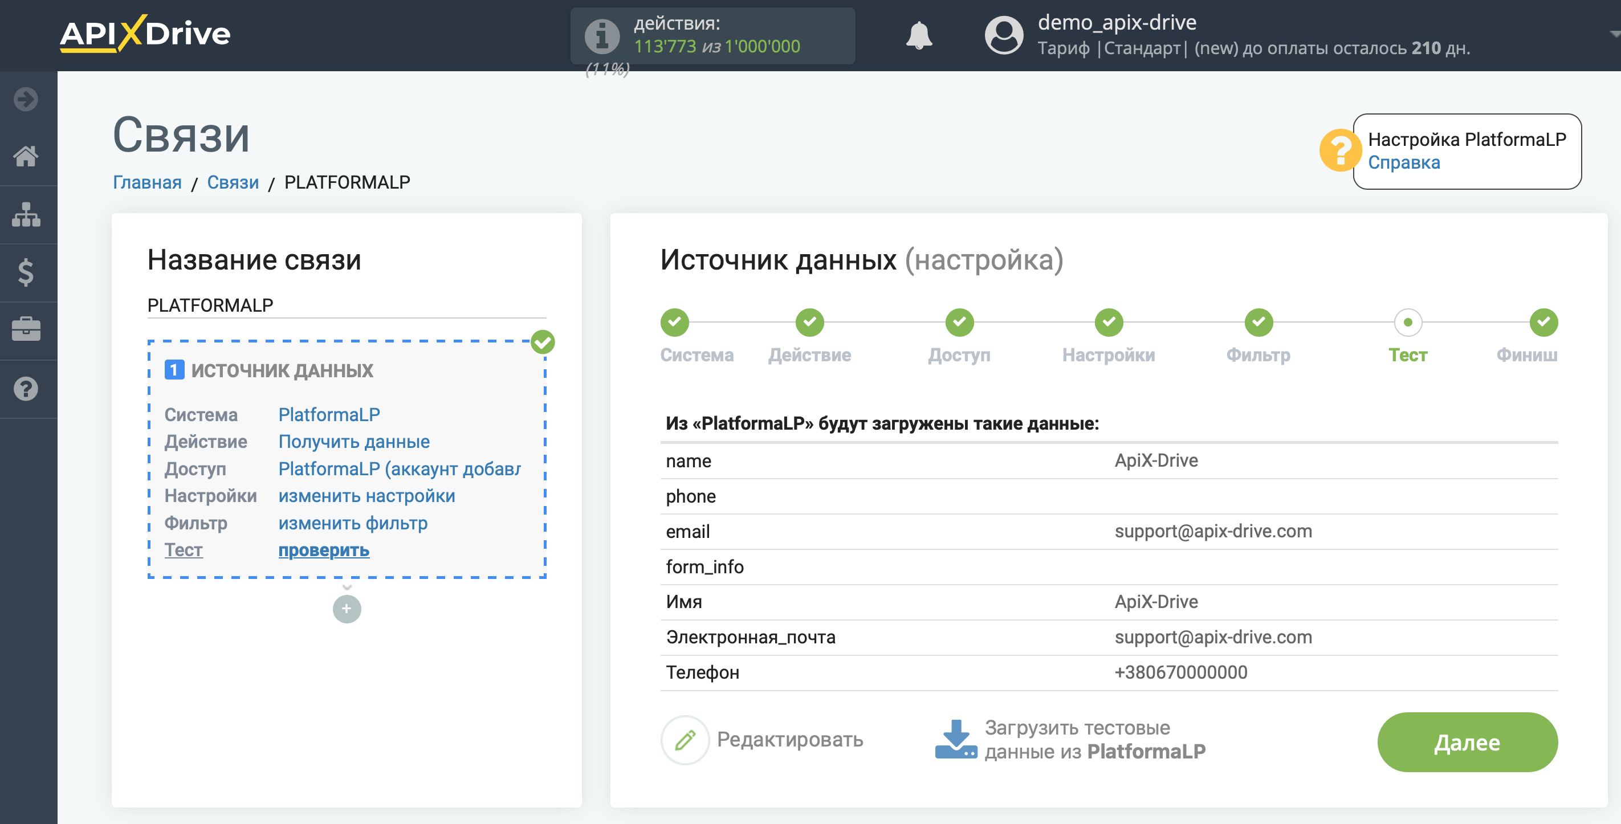
Task: Click the Тест label in source block
Action: 183,550
